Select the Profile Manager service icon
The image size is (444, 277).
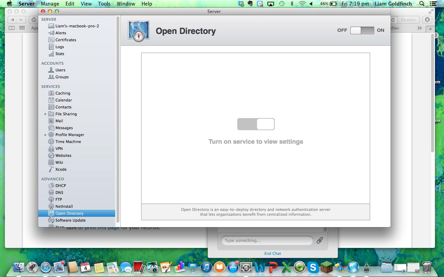[51, 135]
